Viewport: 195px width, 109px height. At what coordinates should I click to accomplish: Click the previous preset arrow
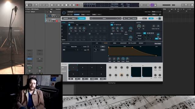pyautogui.click(x=118, y=18)
